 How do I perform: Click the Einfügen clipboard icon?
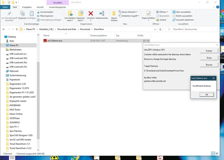pos(31,14)
